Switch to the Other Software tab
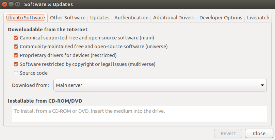Viewport: 275px width, 140px height. pyautogui.click(x=68, y=18)
